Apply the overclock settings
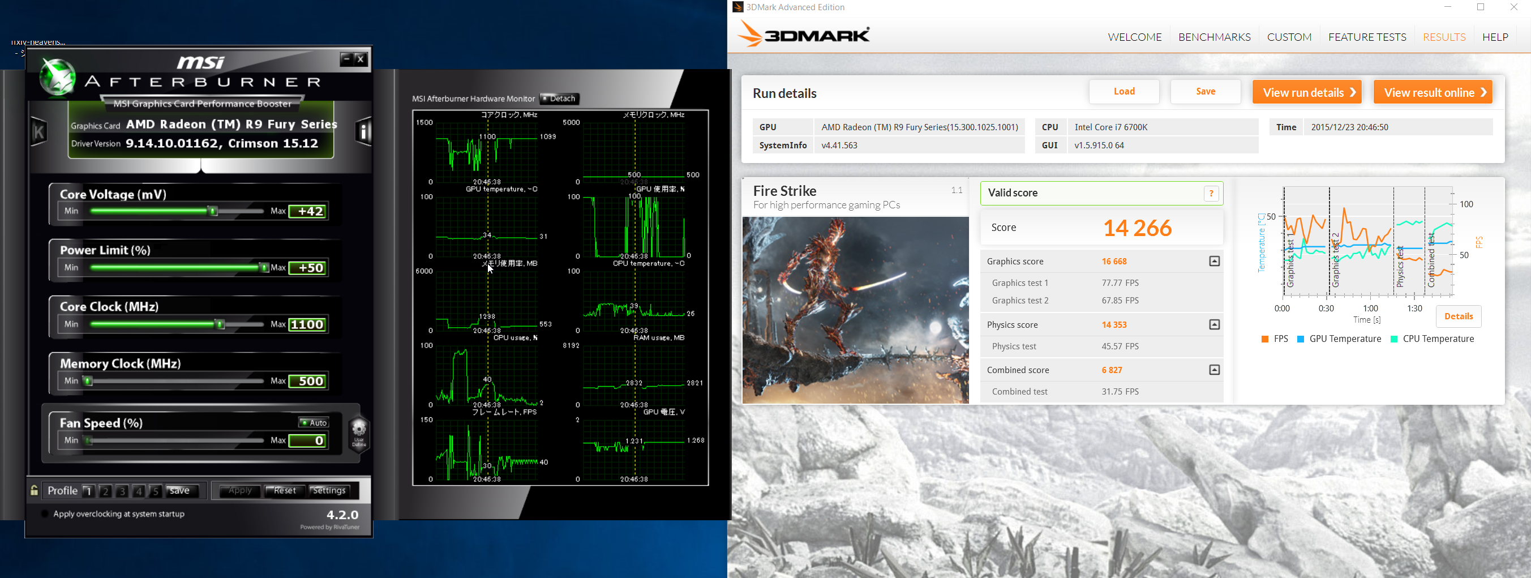The width and height of the screenshot is (1531, 578). coord(240,491)
